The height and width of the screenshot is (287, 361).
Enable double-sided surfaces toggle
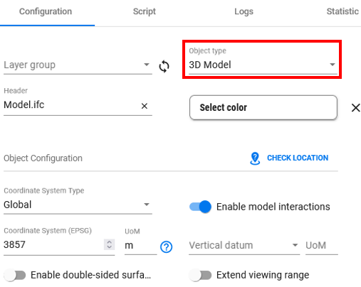click(x=15, y=275)
